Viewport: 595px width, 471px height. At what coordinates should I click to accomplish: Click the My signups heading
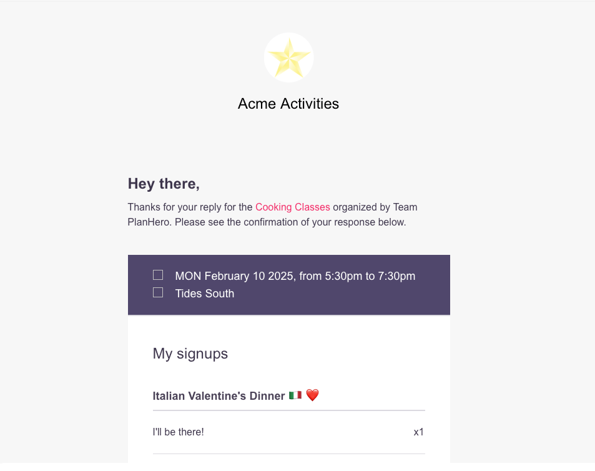coord(190,354)
